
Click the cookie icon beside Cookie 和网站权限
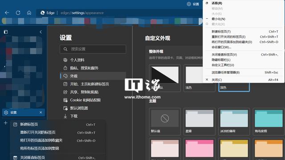[x=65, y=100]
